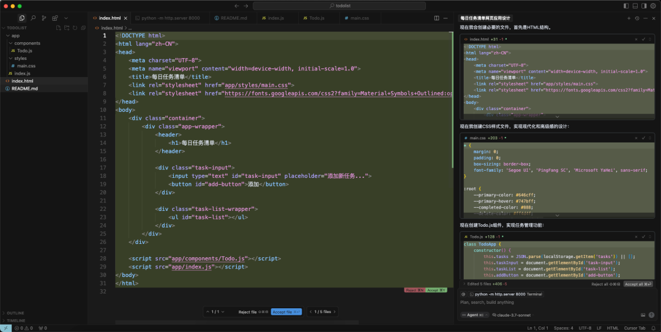Show chat history using clock icon
This screenshot has height=332, width=661.
(x=637, y=18)
